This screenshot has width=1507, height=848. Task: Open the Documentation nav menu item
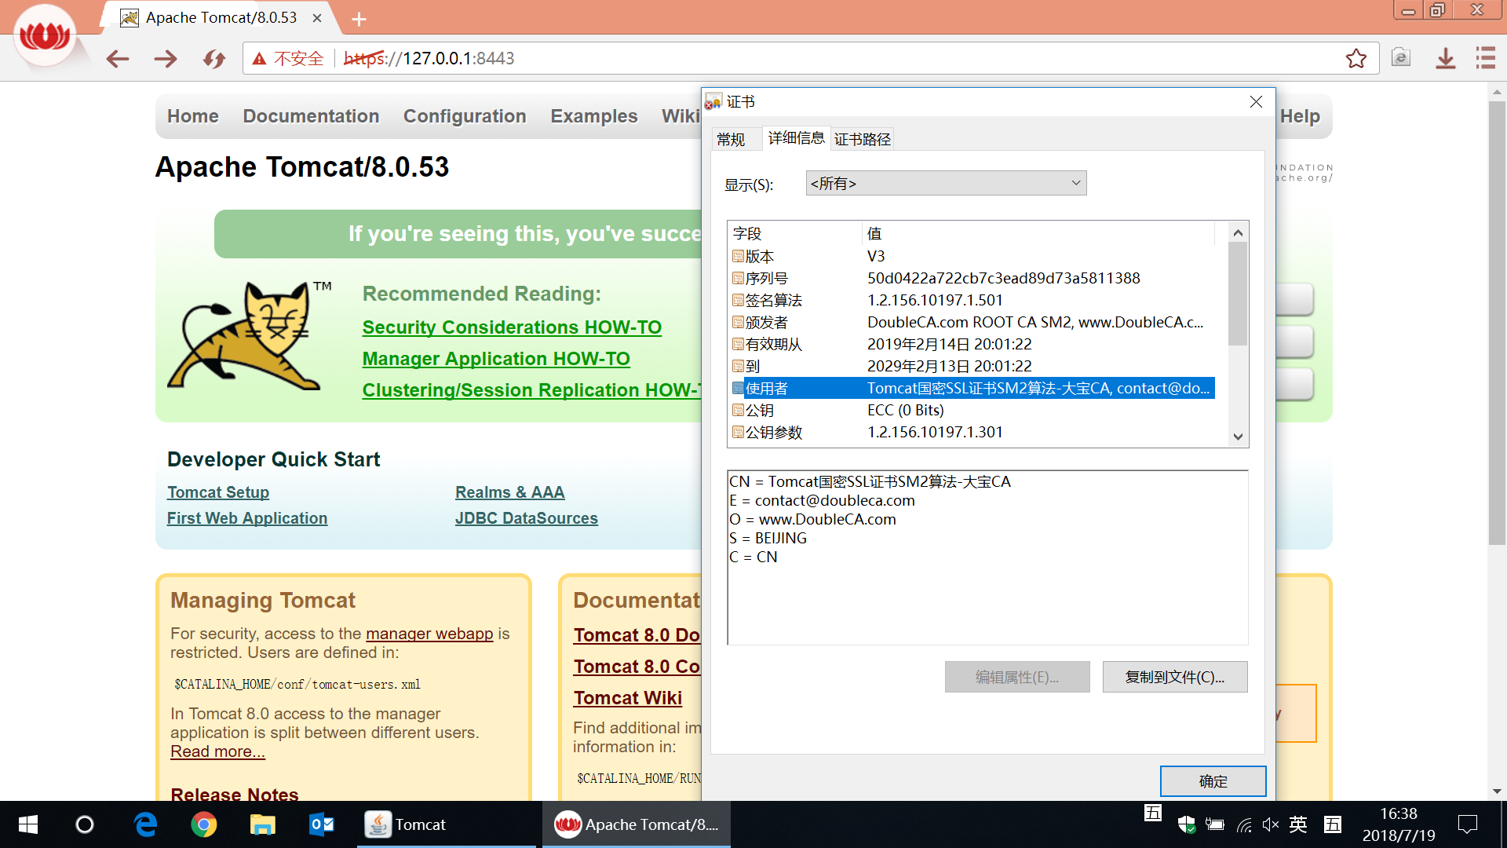tap(311, 116)
